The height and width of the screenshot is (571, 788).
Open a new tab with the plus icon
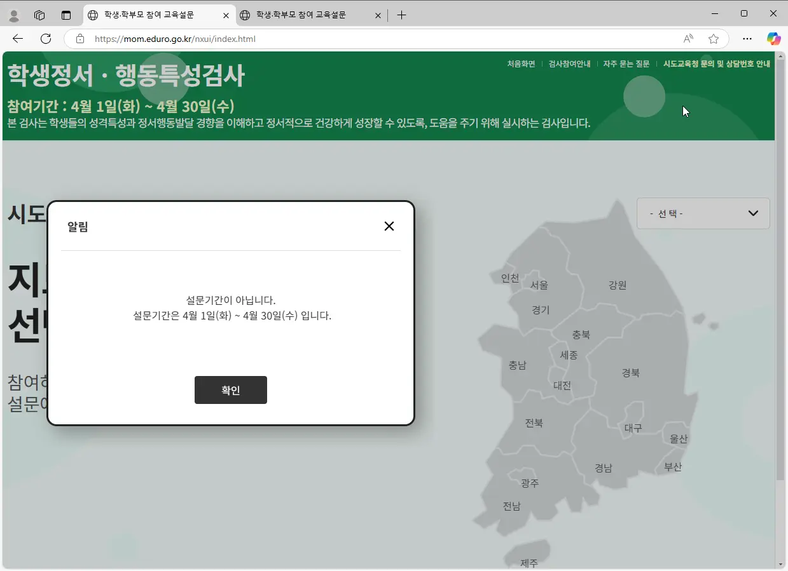401,15
